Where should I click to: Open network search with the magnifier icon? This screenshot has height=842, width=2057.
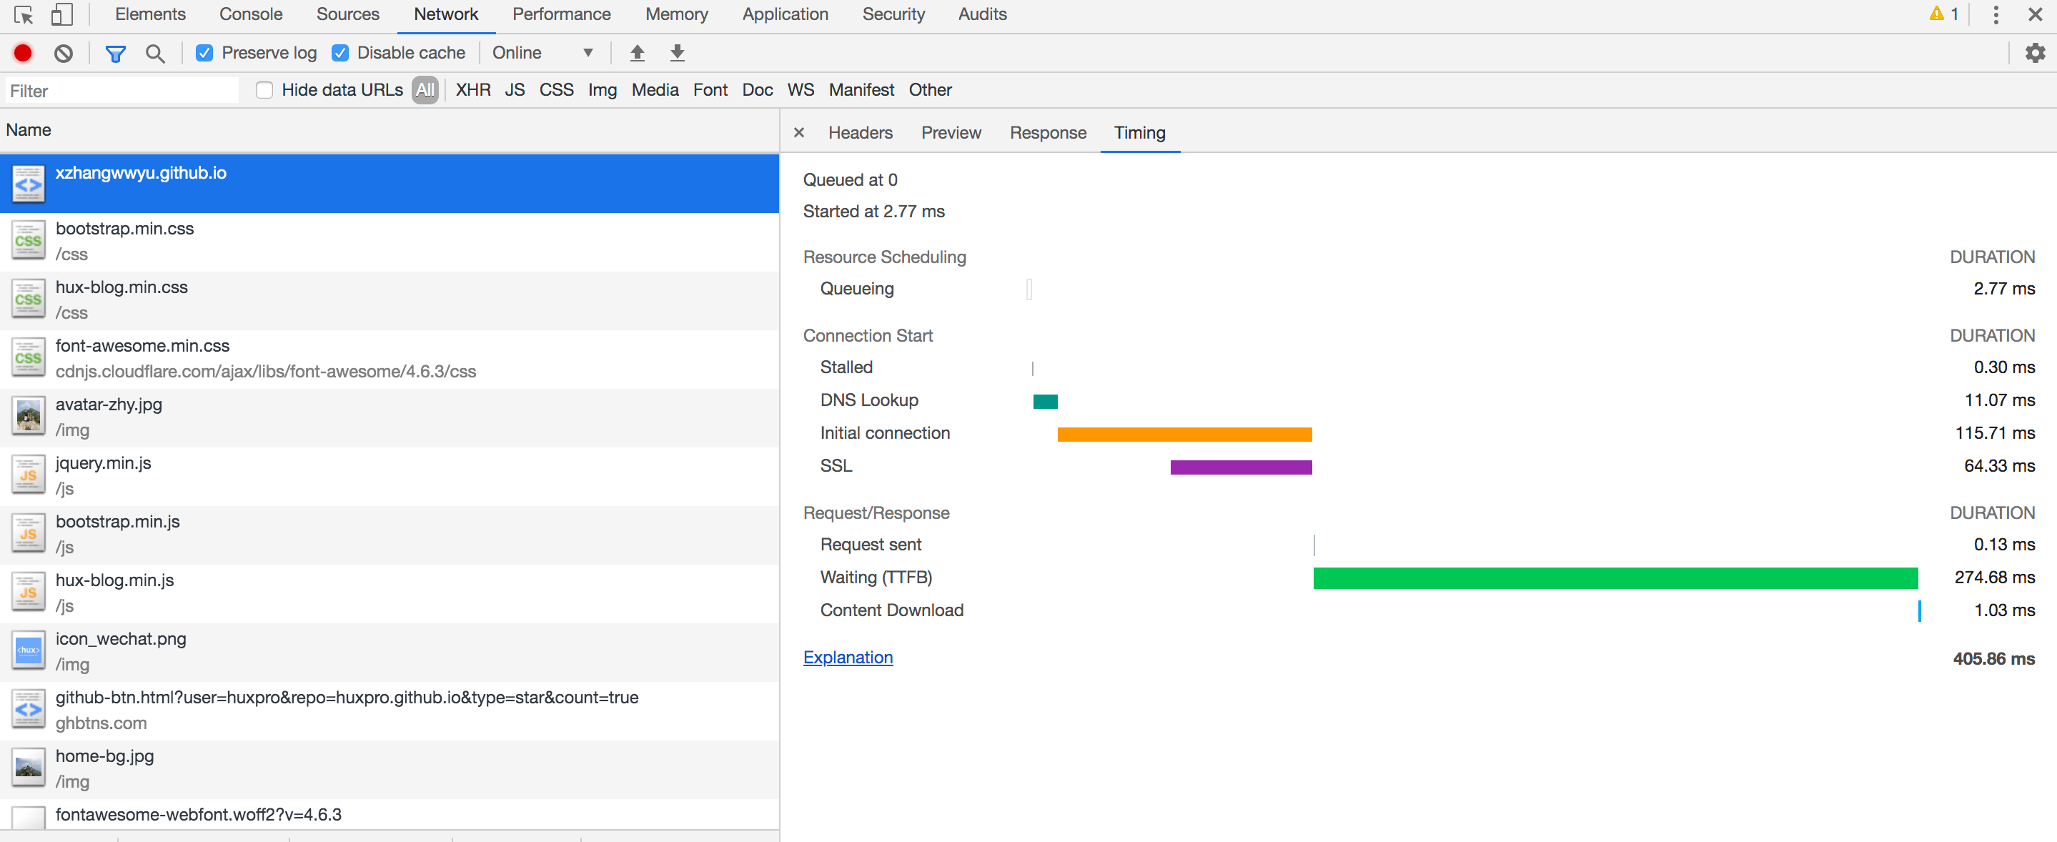tap(155, 53)
